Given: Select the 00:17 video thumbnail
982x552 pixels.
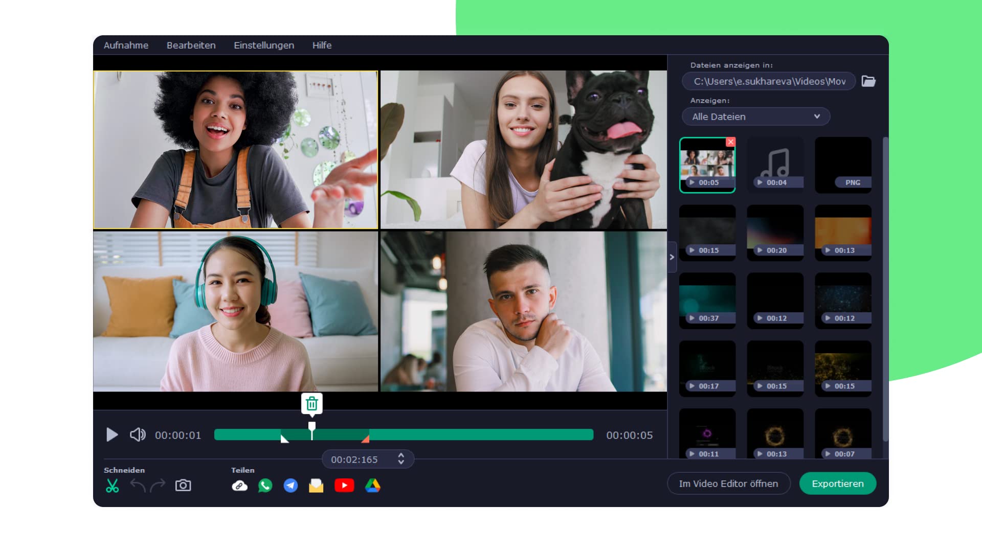Looking at the screenshot, I should tap(707, 369).
